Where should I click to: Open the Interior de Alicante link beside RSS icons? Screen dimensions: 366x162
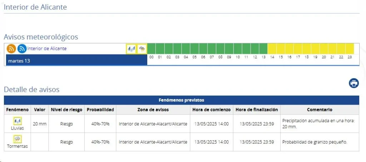point(47,49)
